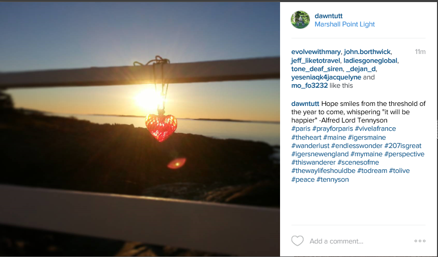Select the #prayforparis hashtag

(333, 129)
